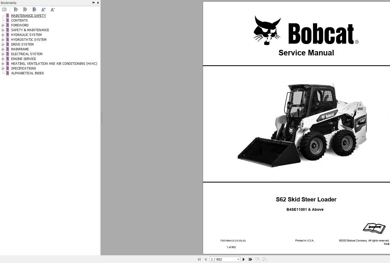Expand the HYDRAULIC SYSTEM bookmark tree
This screenshot has width=390, height=263.
3,35
